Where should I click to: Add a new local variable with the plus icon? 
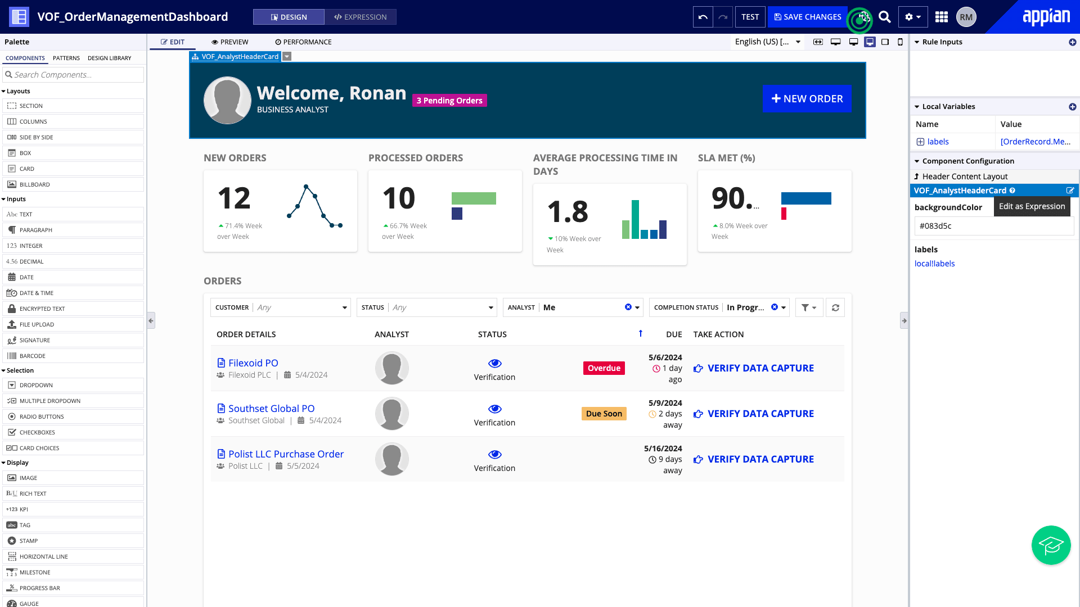[1072, 107]
